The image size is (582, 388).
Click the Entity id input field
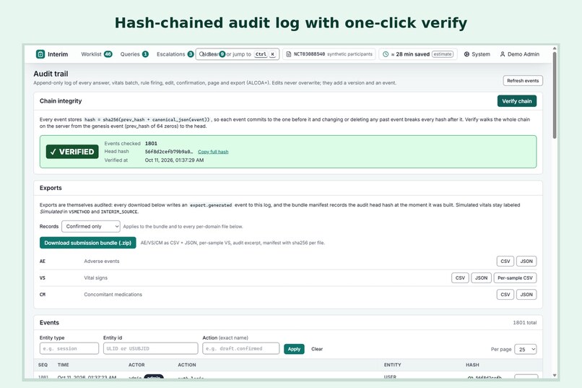click(150, 349)
